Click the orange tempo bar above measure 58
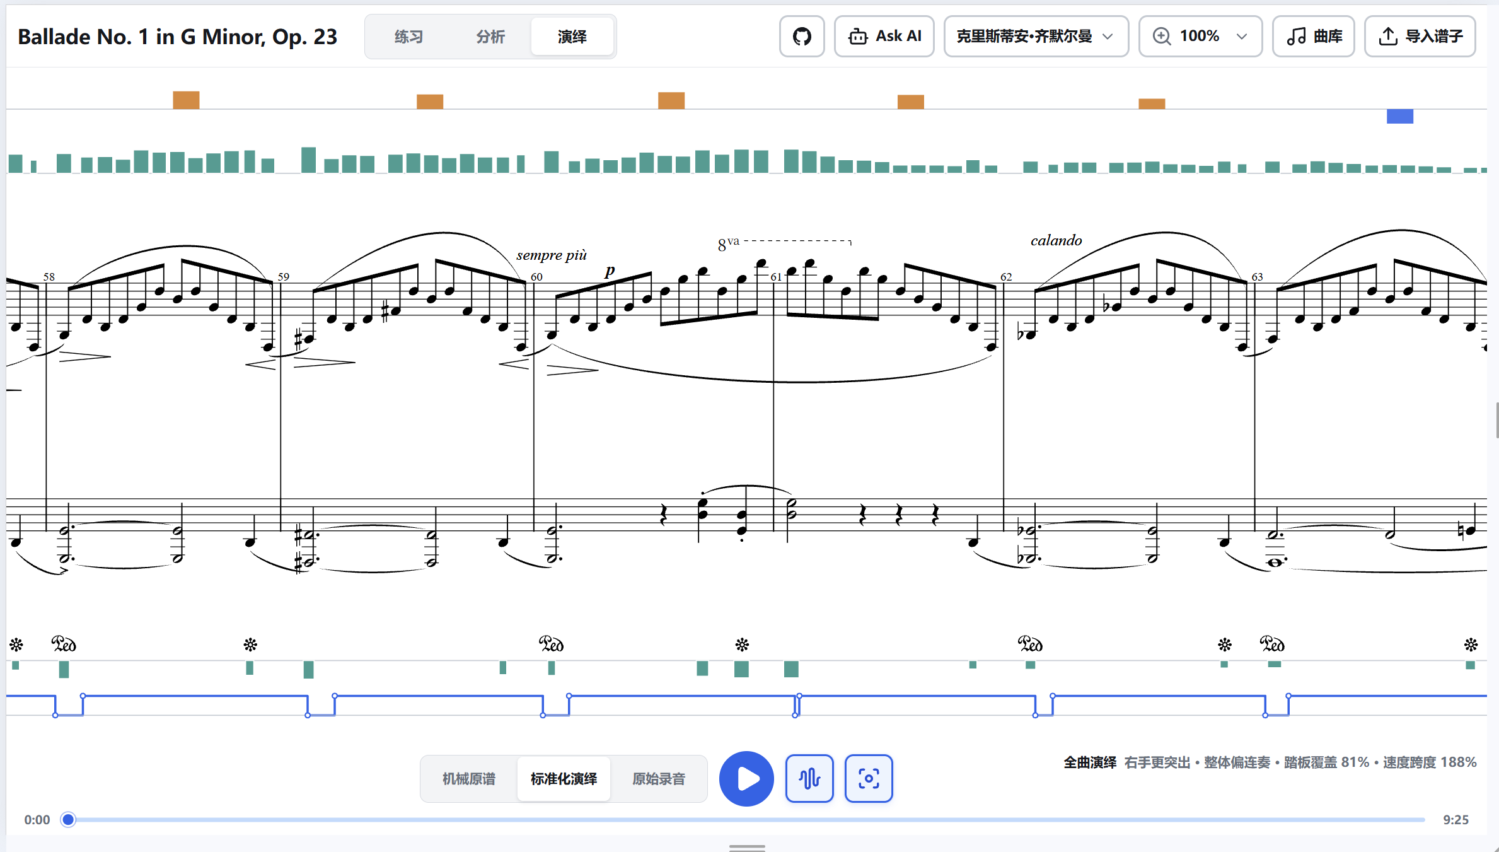 (186, 100)
